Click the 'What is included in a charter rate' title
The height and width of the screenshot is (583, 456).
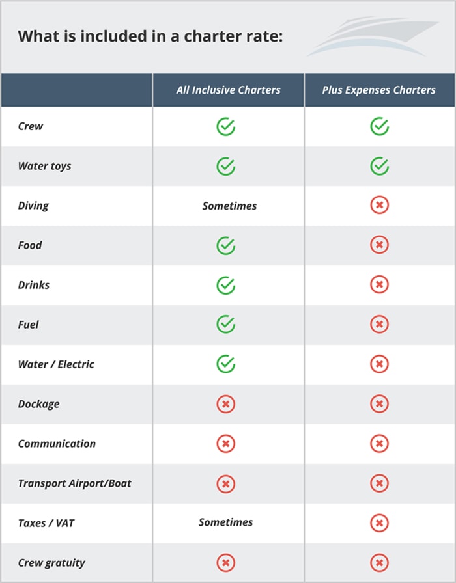click(150, 36)
